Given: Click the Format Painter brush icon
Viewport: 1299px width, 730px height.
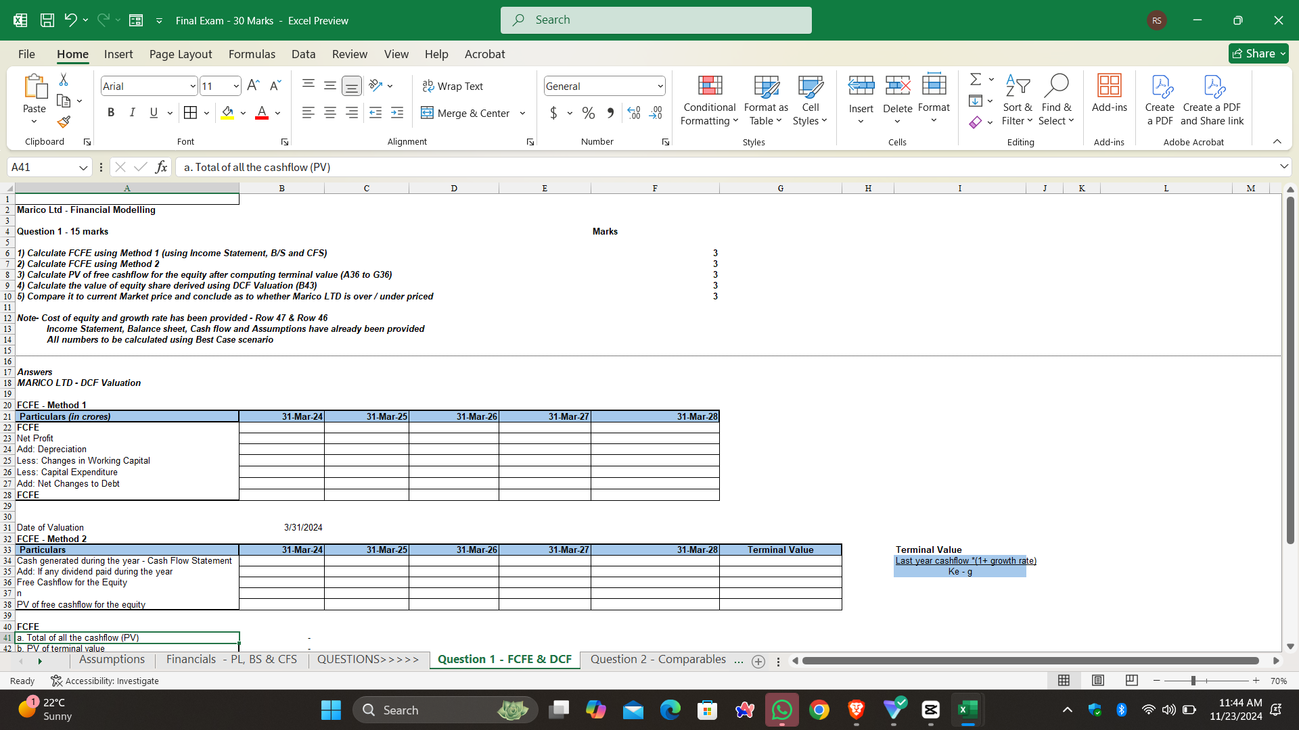Looking at the screenshot, I should pyautogui.click(x=64, y=122).
